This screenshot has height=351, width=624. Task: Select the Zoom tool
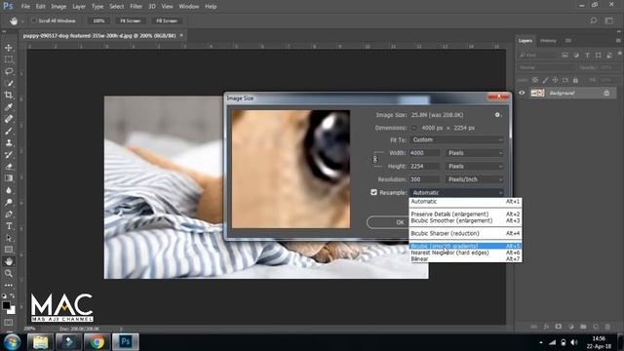[9, 273]
